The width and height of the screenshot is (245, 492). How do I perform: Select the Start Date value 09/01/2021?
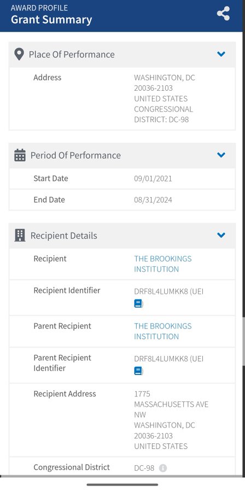click(153, 179)
